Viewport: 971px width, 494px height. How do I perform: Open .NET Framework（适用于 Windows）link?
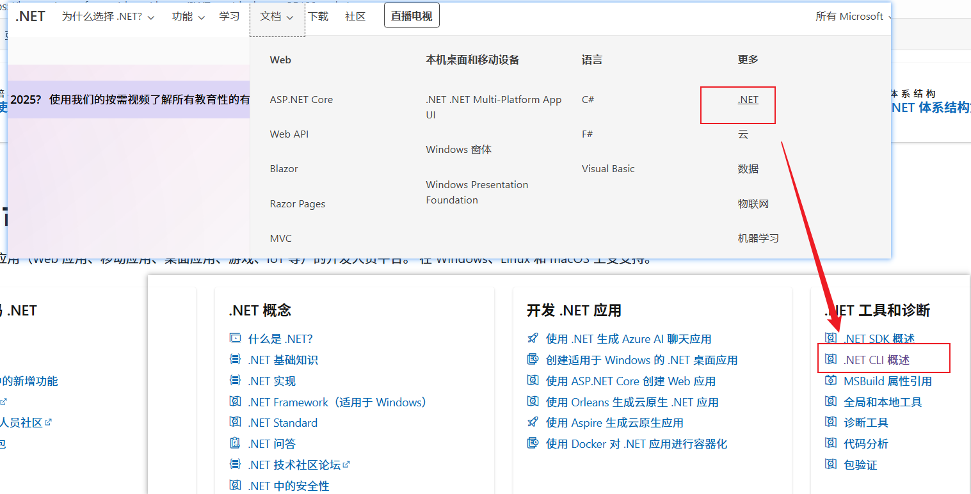click(x=337, y=402)
